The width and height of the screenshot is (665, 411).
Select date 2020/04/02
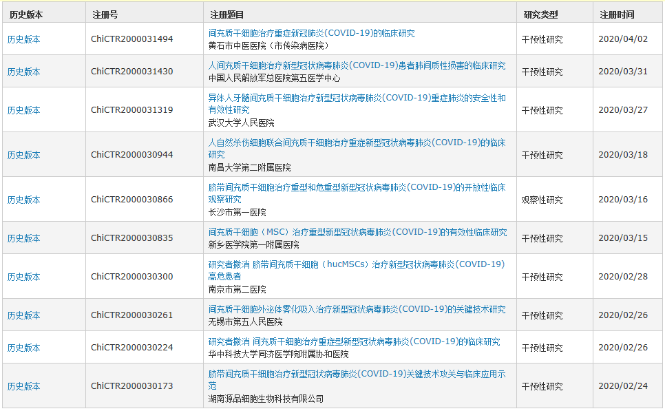[x=623, y=39]
